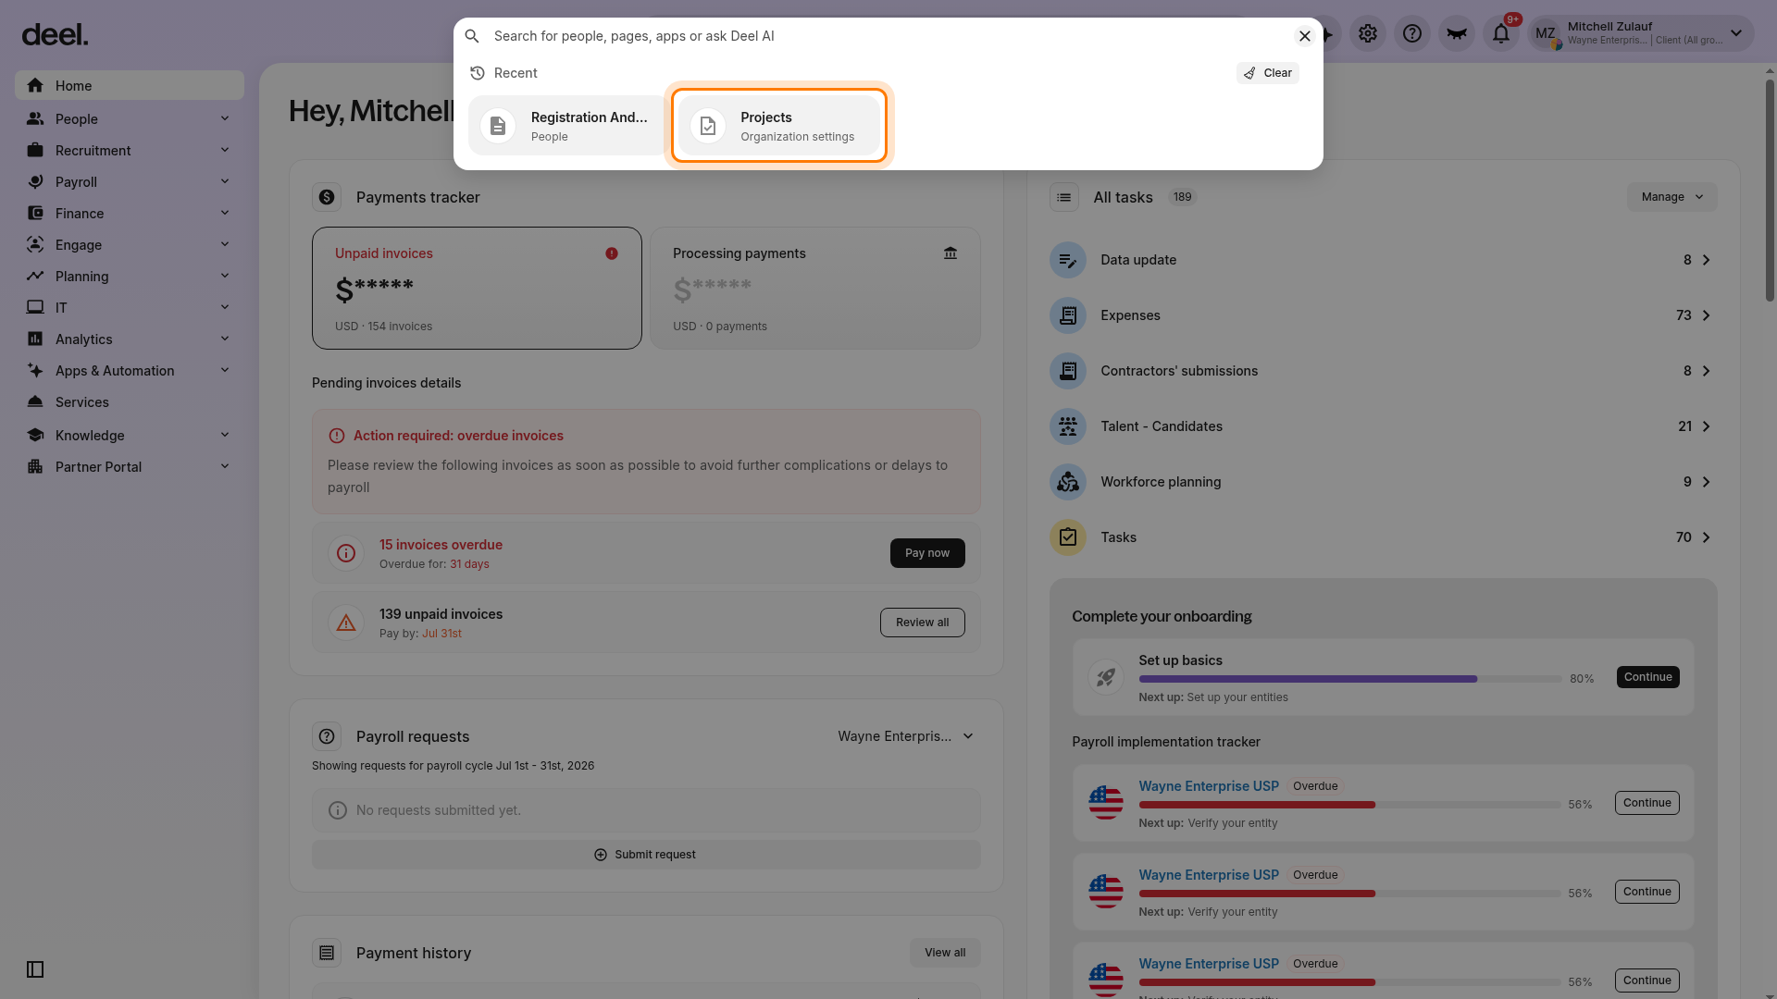Click the Payroll icon in sidebar
Viewport: 1777px width, 999px height.
tap(35, 181)
